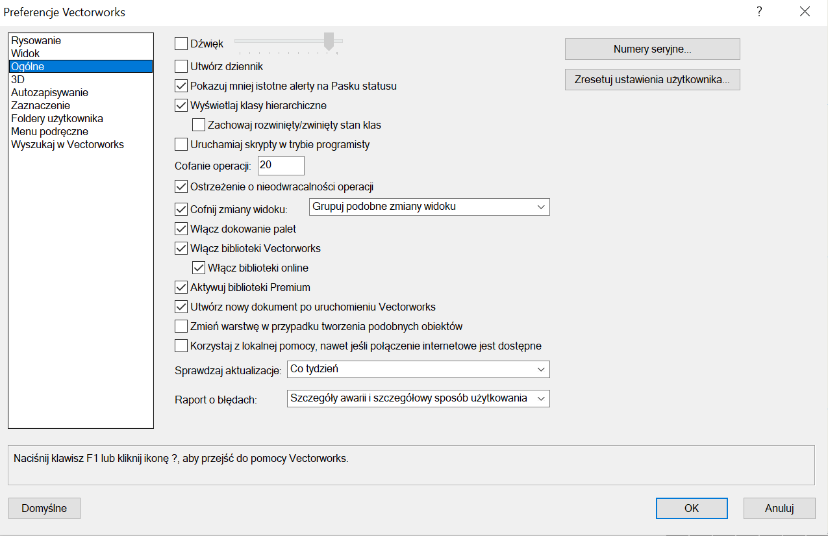The height and width of the screenshot is (536, 828).
Task: Disable Utwórz nowy dokument po uruchomieniu Vectorworks
Action: [x=181, y=306]
